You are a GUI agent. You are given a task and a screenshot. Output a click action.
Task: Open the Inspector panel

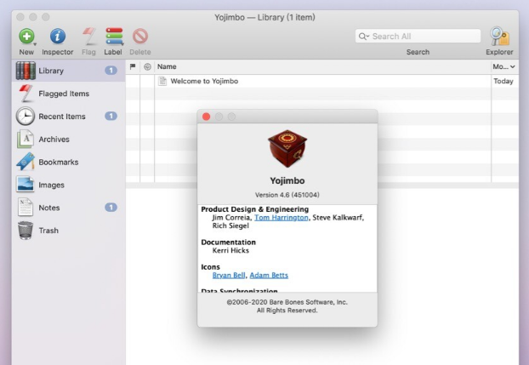(x=58, y=37)
